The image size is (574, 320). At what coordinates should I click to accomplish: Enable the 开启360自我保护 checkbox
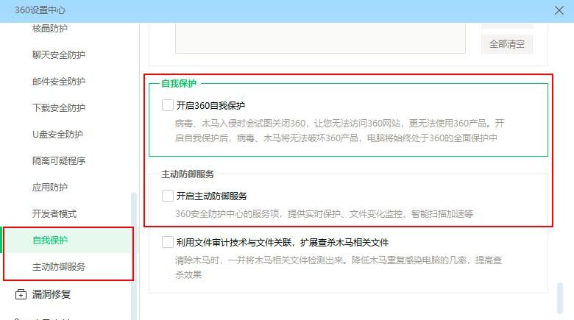(168, 105)
